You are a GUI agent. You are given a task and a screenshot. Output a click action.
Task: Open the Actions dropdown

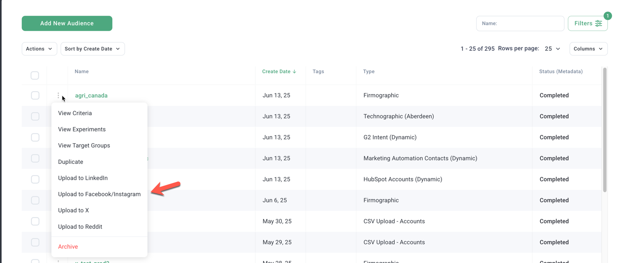(x=39, y=49)
